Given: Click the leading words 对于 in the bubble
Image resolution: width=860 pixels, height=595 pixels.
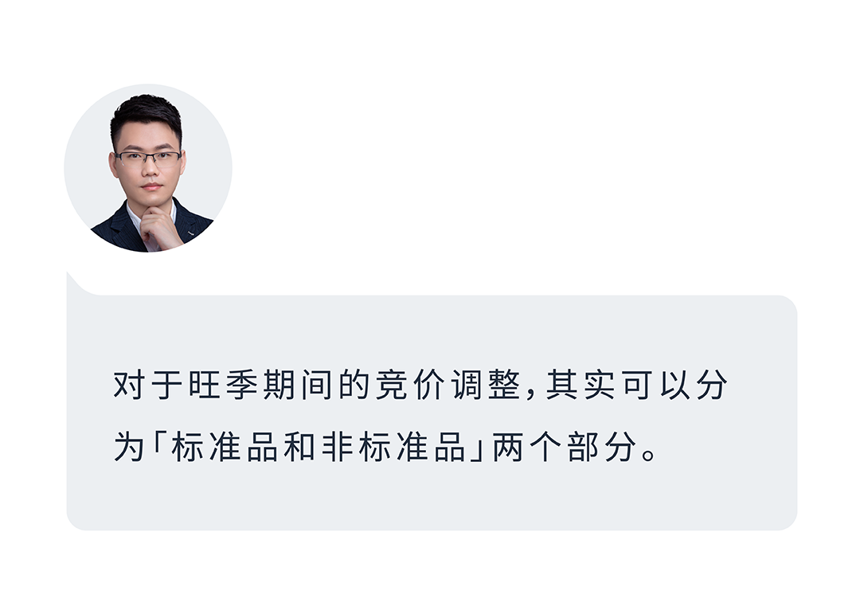Looking at the screenshot, I should pos(148,385).
